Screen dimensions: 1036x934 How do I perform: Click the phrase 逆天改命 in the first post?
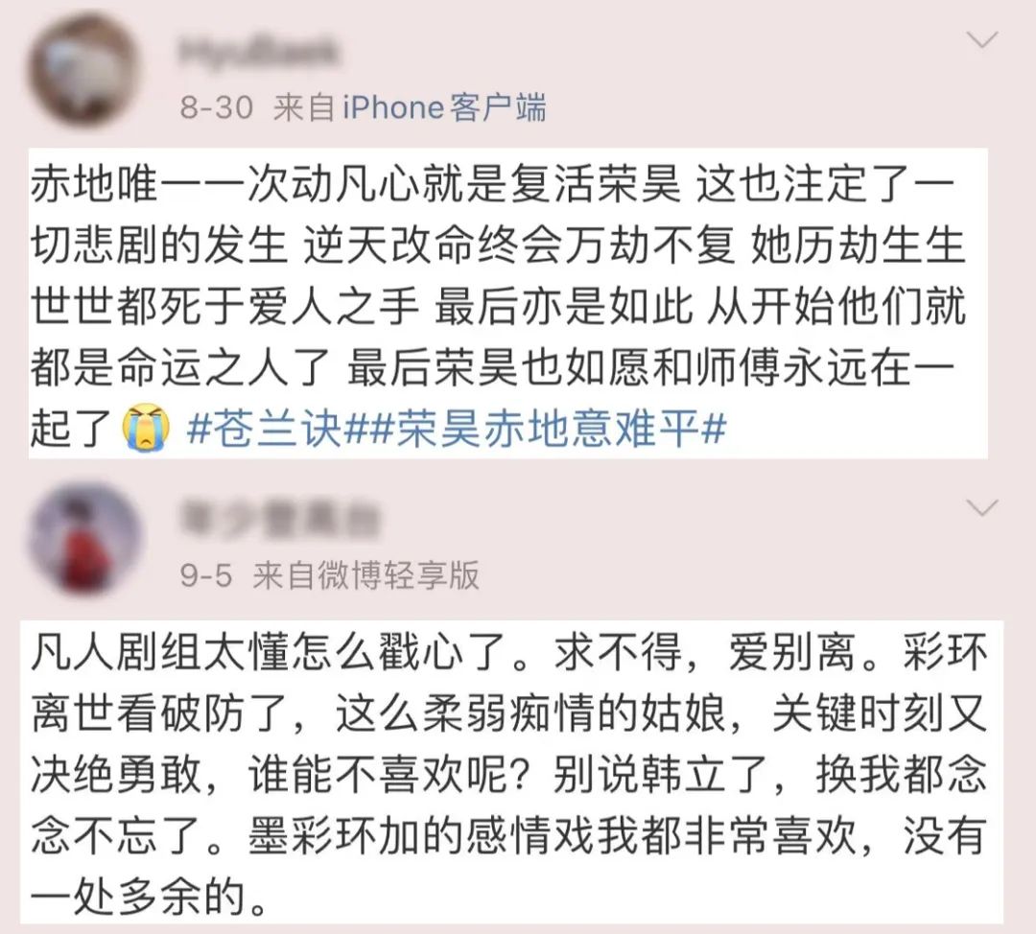[x=389, y=245]
